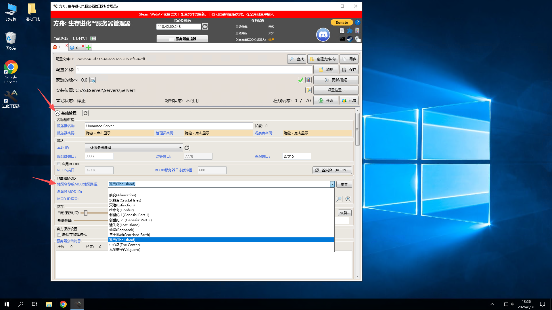
Task: Click the 服务器名称 input field
Action: pos(169,126)
